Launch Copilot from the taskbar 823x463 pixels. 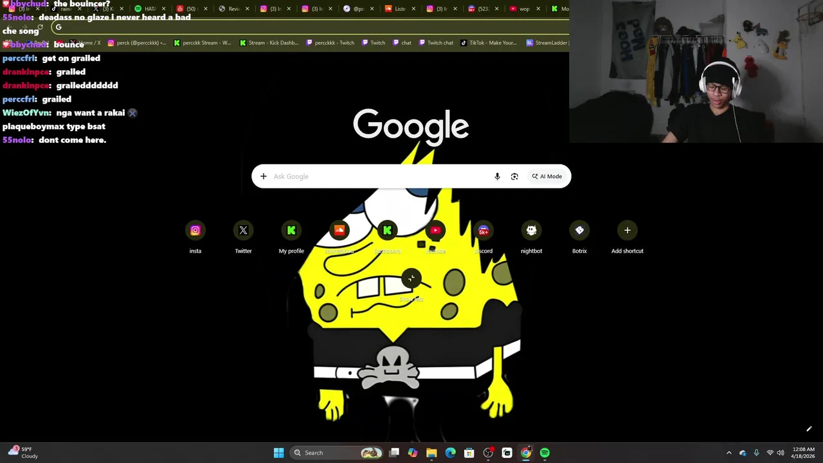tap(413, 453)
